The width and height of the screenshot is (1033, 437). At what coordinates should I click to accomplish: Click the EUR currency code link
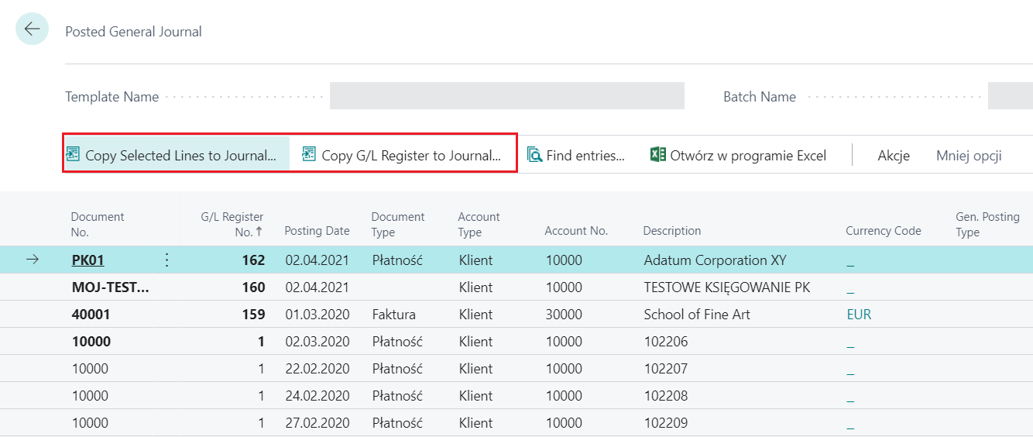click(860, 315)
